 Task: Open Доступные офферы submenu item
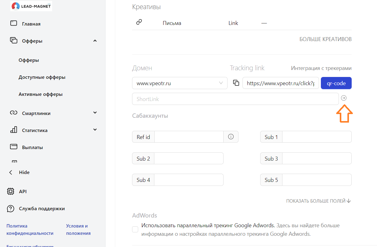click(x=42, y=77)
